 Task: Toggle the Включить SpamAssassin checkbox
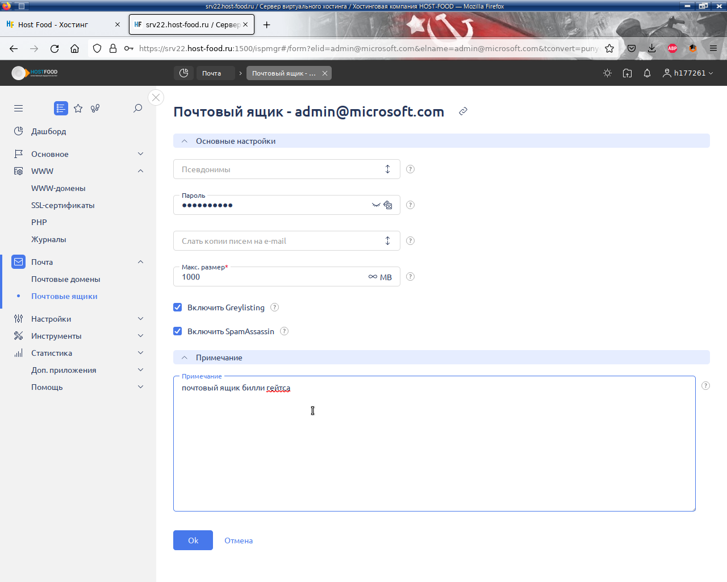point(178,331)
